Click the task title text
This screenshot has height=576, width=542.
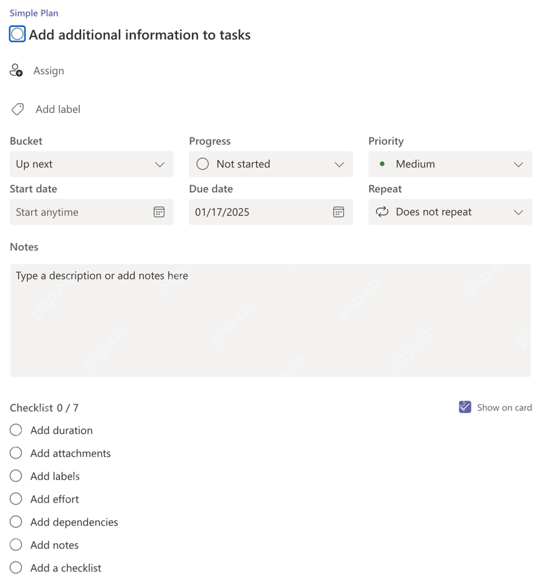point(140,35)
